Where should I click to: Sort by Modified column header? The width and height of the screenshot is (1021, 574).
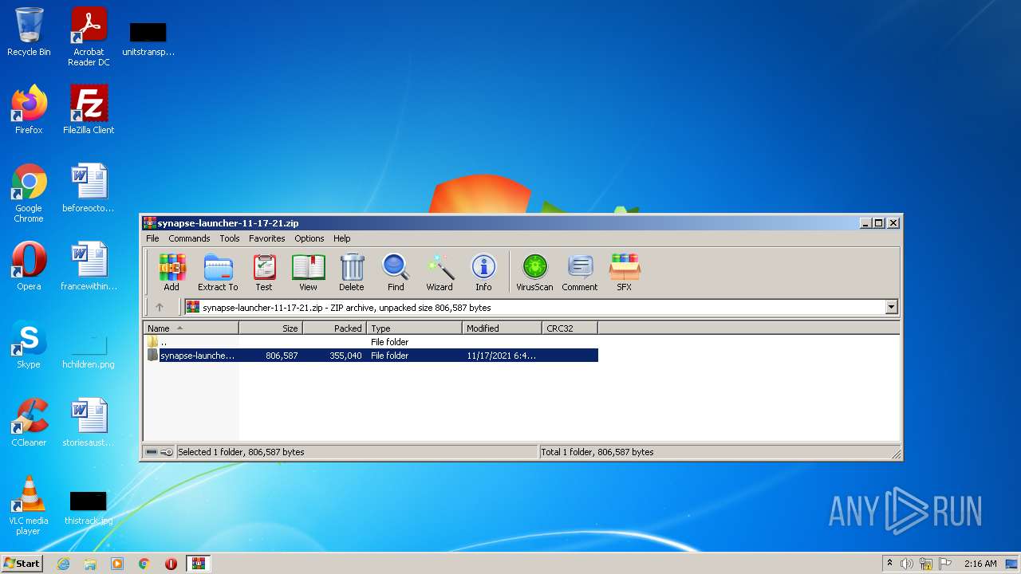[x=502, y=328]
